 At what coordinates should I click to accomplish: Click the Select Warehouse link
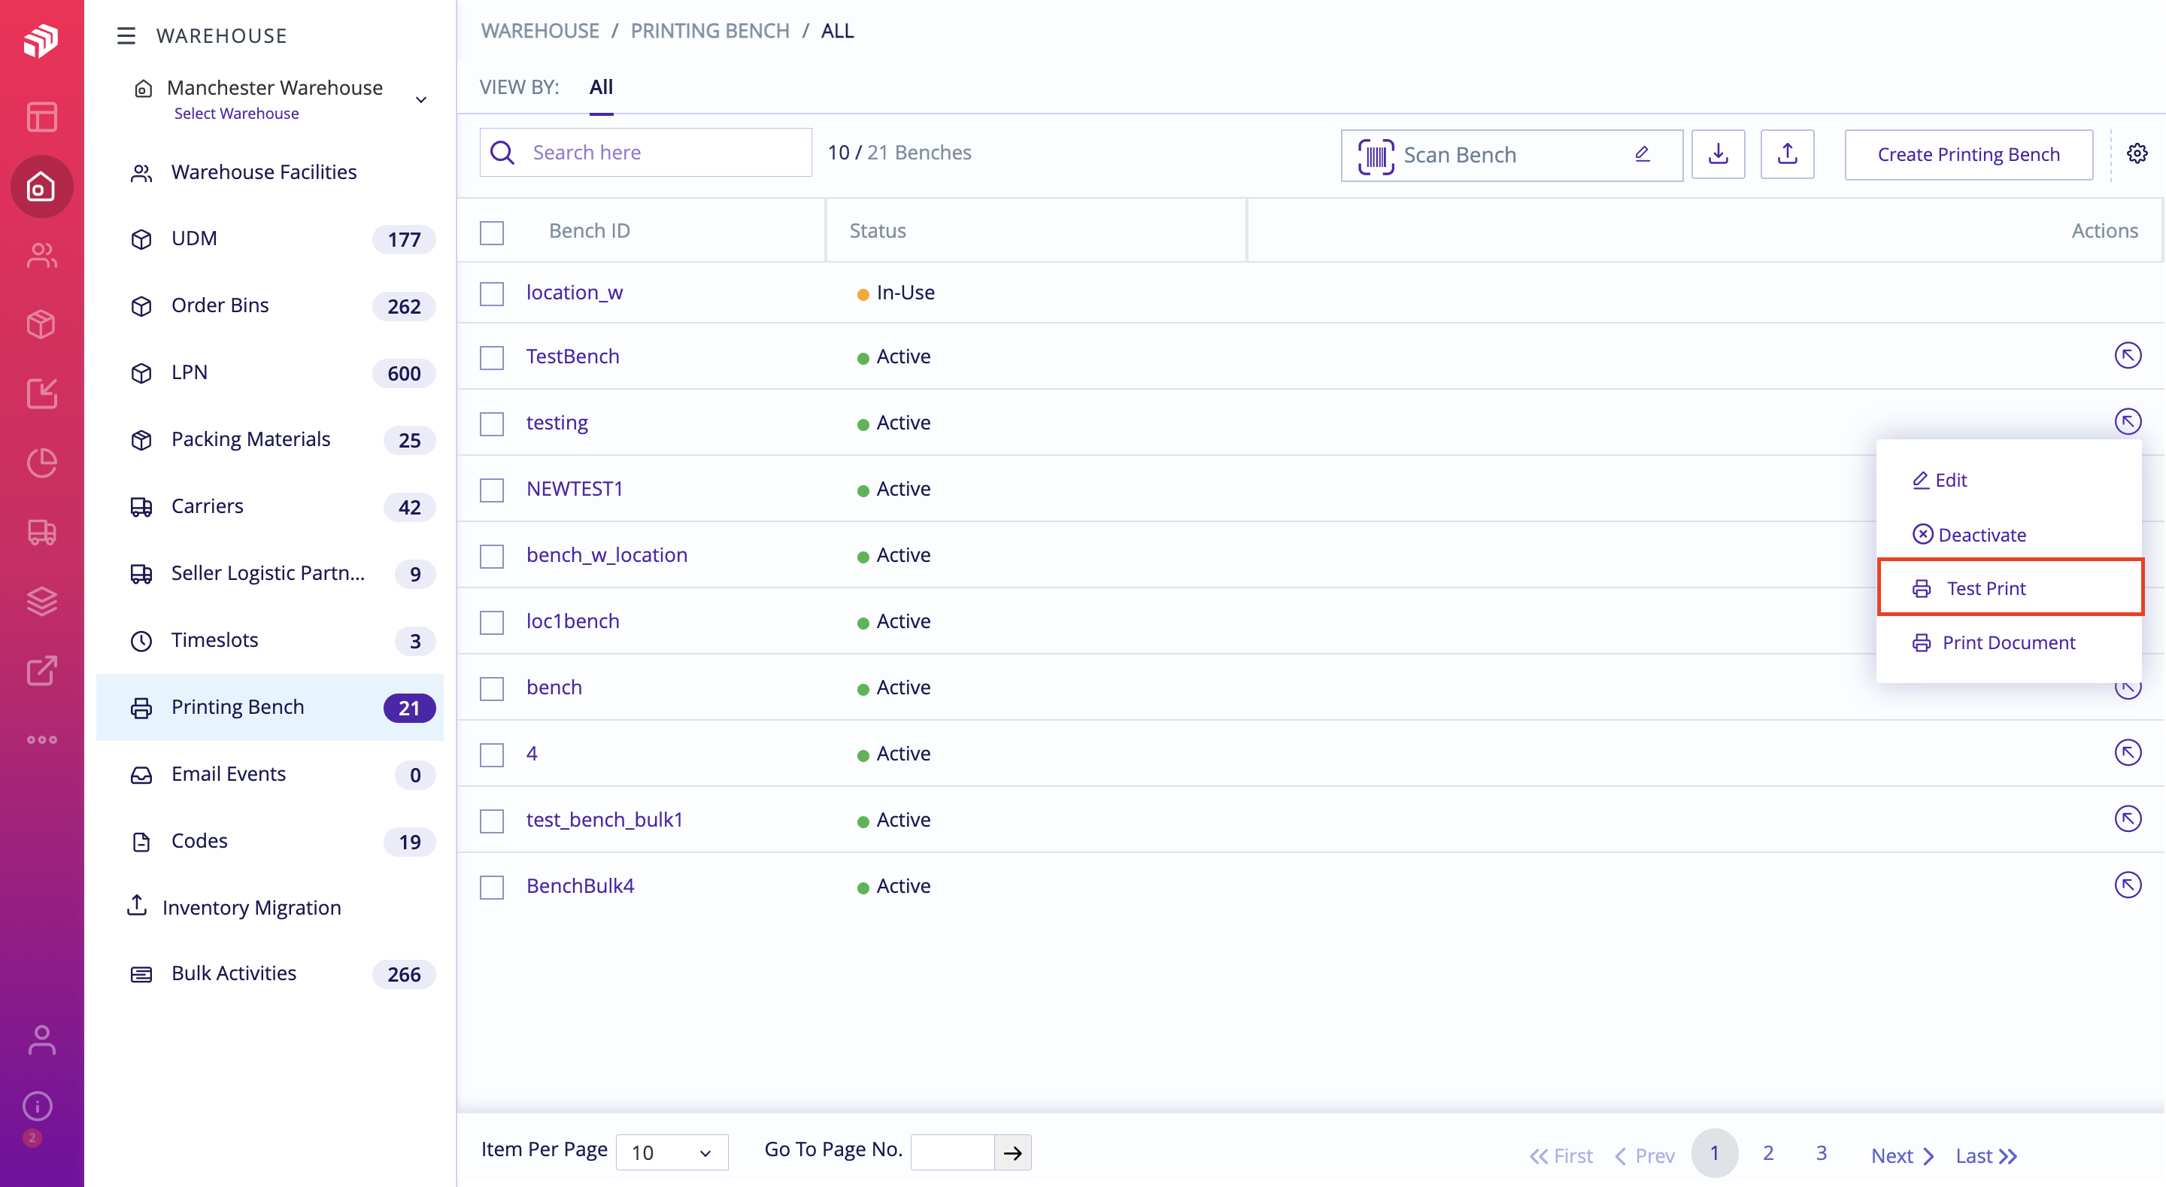click(236, 114)
